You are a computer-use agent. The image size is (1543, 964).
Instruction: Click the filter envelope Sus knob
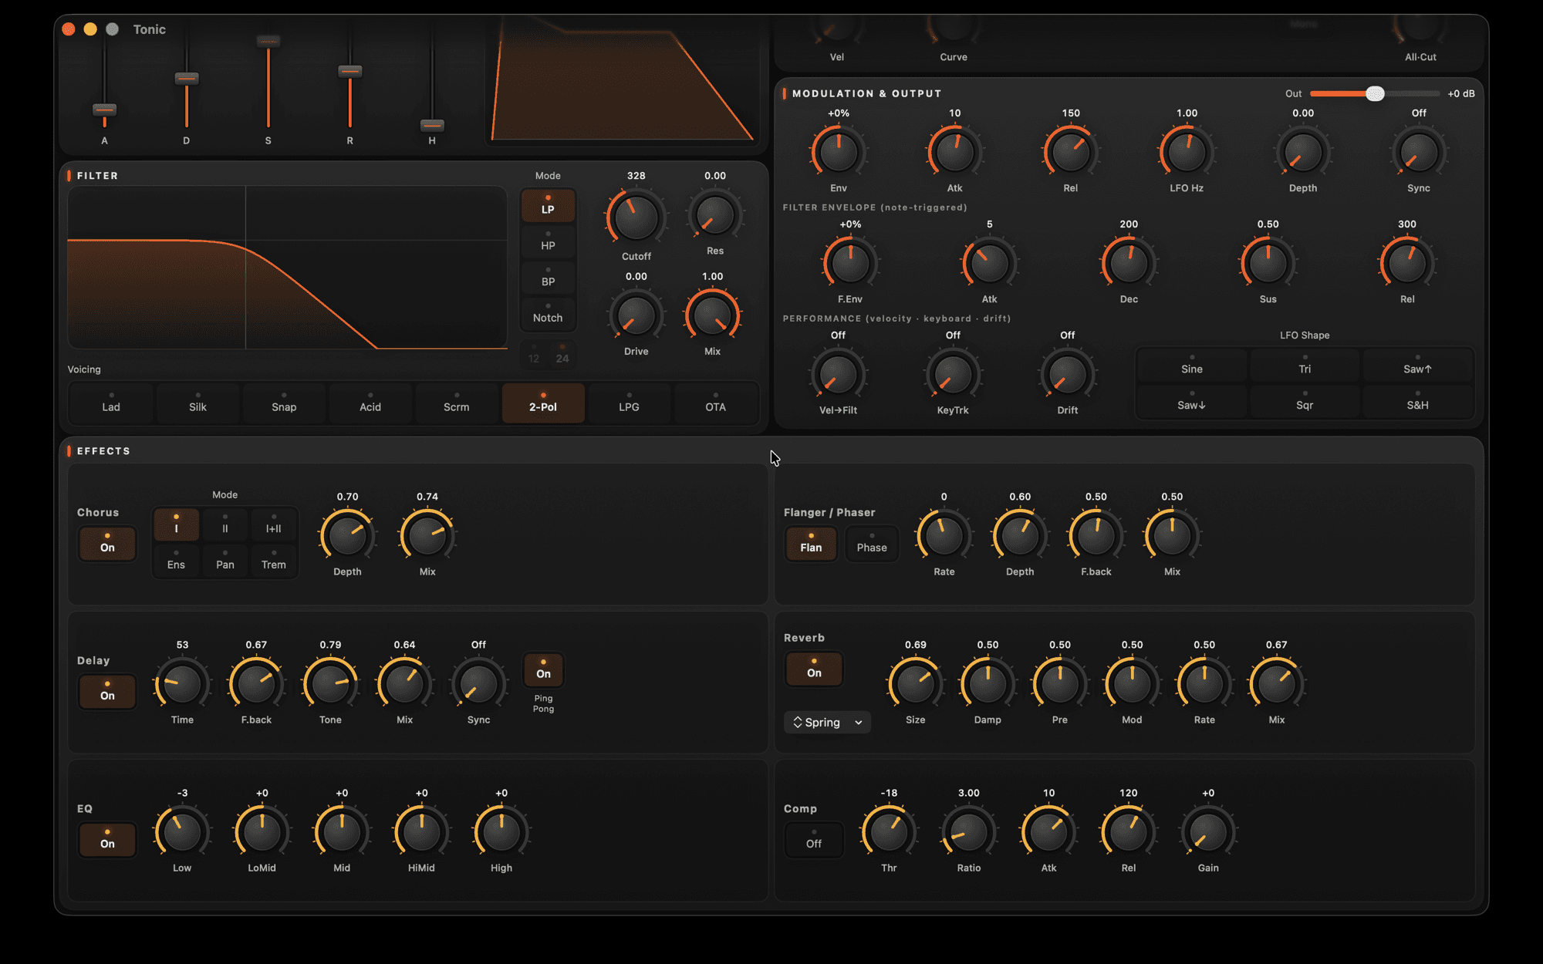pos(1268,263)
